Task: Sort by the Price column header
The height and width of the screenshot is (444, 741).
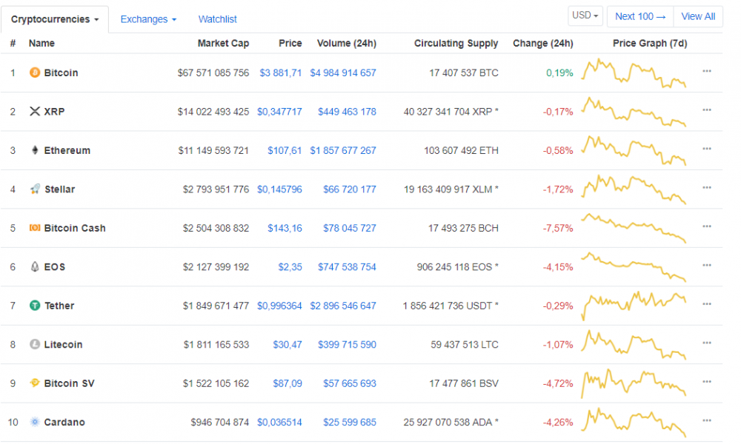Action: (x=290, y=44)
